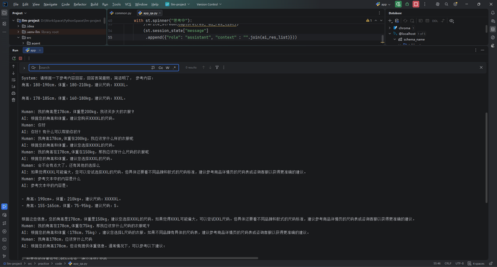The image size is (497, 267).
Task: Toggle Words option W in search bar
Action: tap(167, 68)
